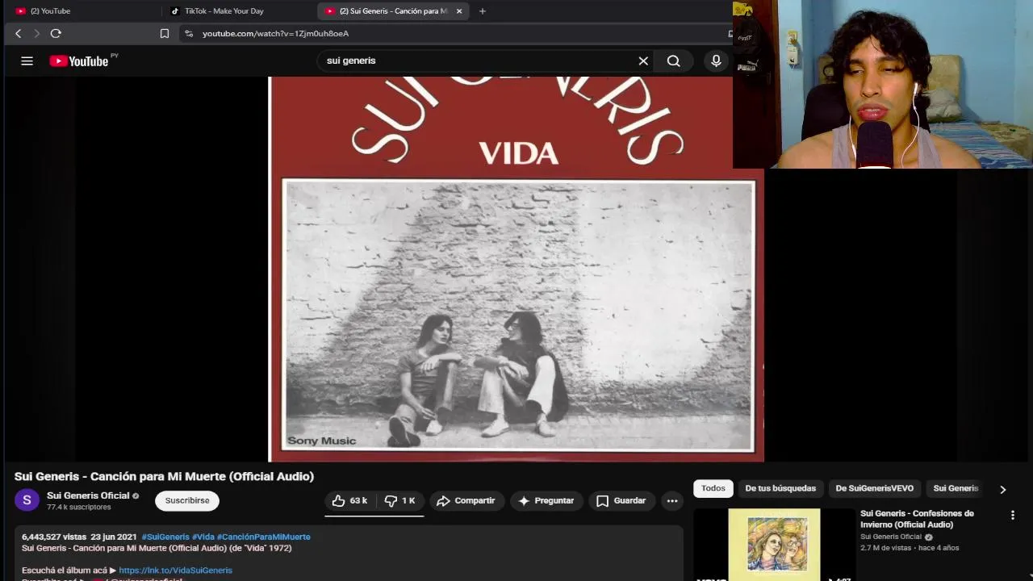Select the Sui Generis filter chip
Viewport: 1033px width, 581px height.
956,488
